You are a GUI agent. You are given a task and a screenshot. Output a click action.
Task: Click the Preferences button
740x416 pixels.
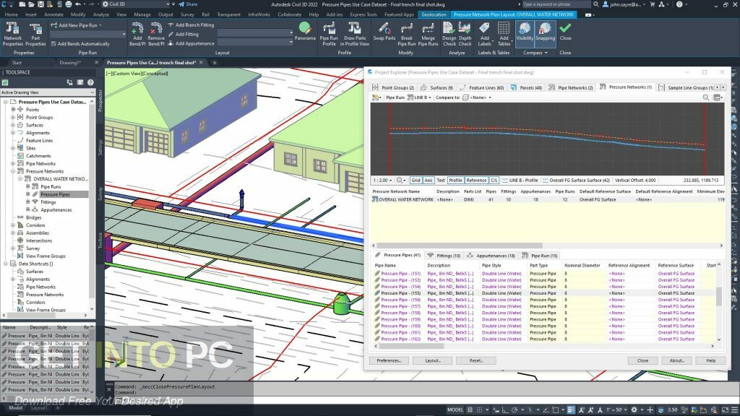click(x=389, y=360)
